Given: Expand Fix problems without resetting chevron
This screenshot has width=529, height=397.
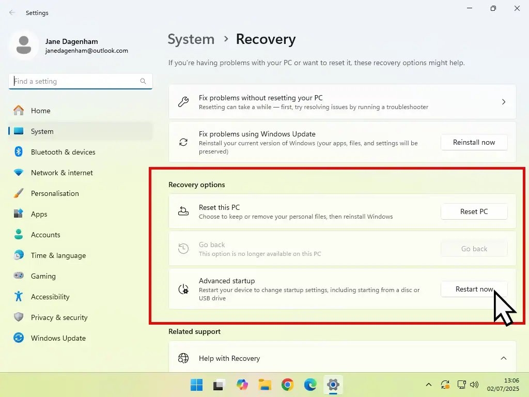Looking at the screenshot, I should click(x=503, y=102).
